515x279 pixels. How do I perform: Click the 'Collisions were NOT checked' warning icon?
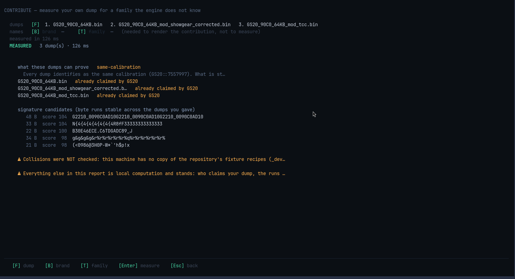pyautogui.click(x=19, y=159)
